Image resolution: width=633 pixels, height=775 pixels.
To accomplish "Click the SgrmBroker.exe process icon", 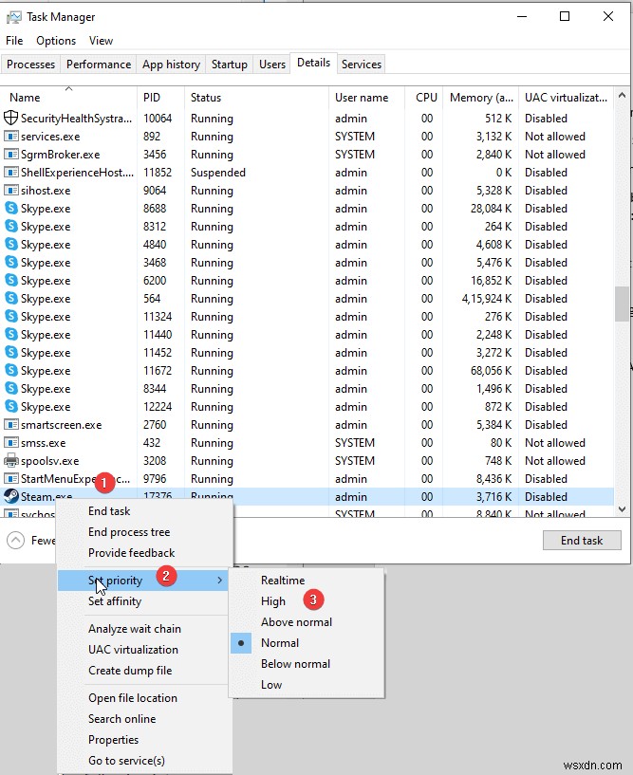I will (10, 155).
